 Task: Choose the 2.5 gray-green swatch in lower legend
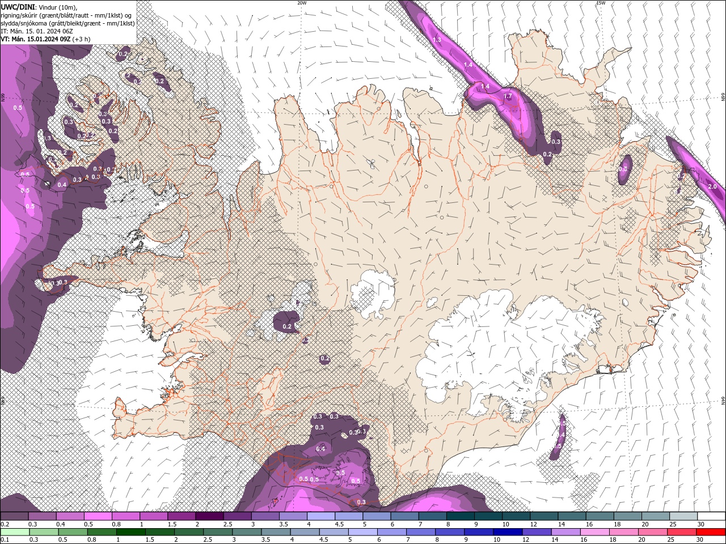point(217,532)
